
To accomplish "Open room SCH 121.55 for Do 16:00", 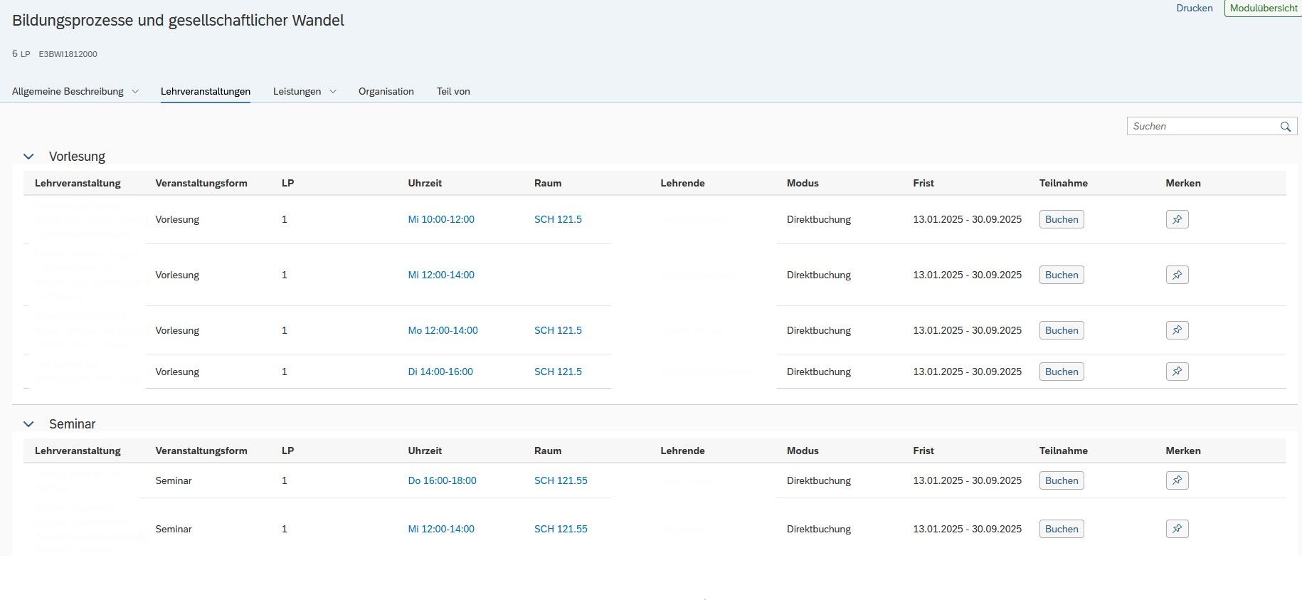I will 561,480.
